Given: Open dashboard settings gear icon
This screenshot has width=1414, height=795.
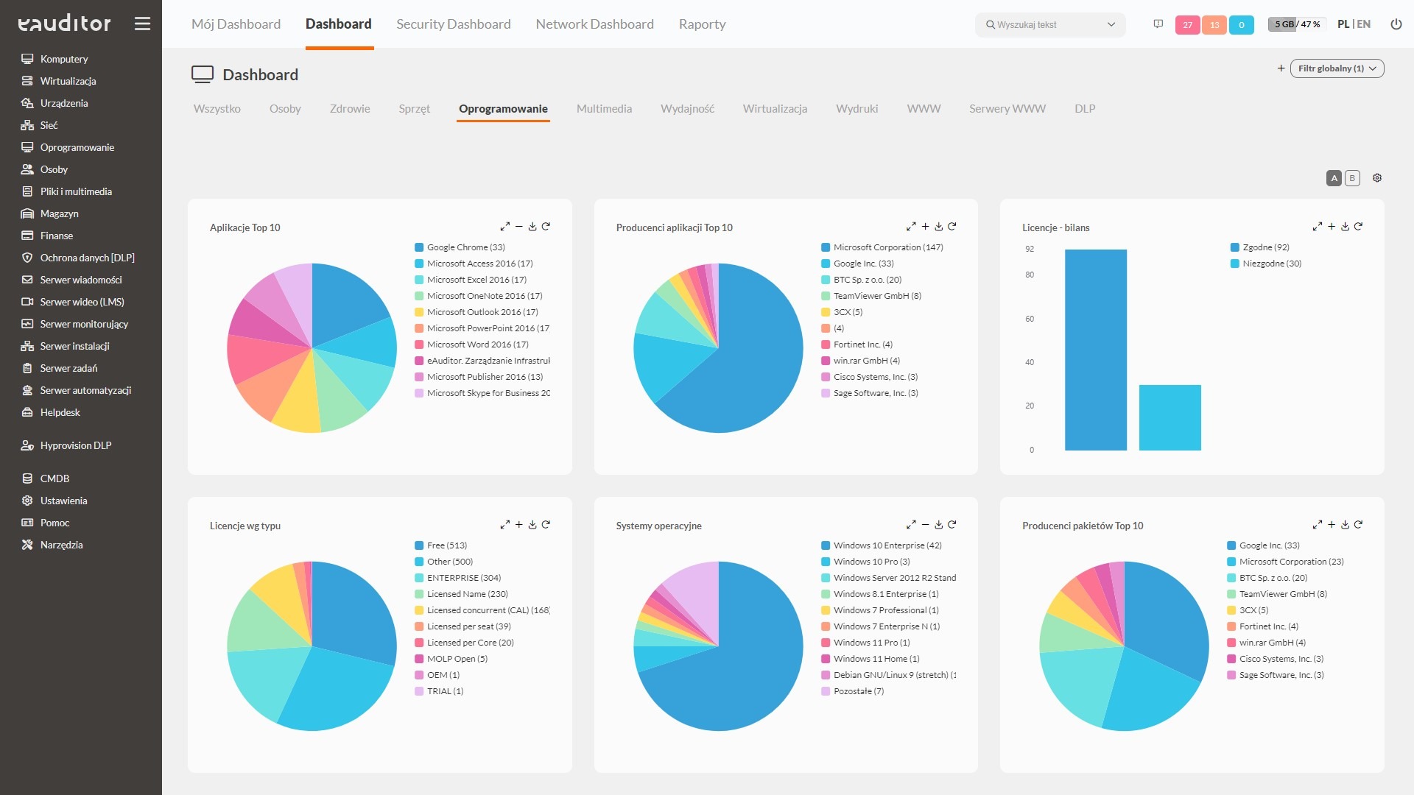Looking at the screenshot, I should (x=1377, y=178).
